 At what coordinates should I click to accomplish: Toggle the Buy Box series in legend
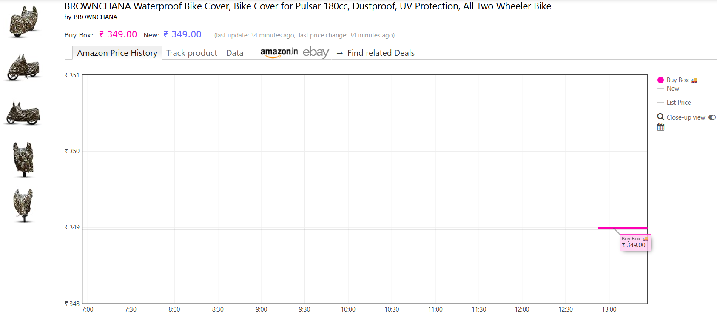tap(677, 80)
